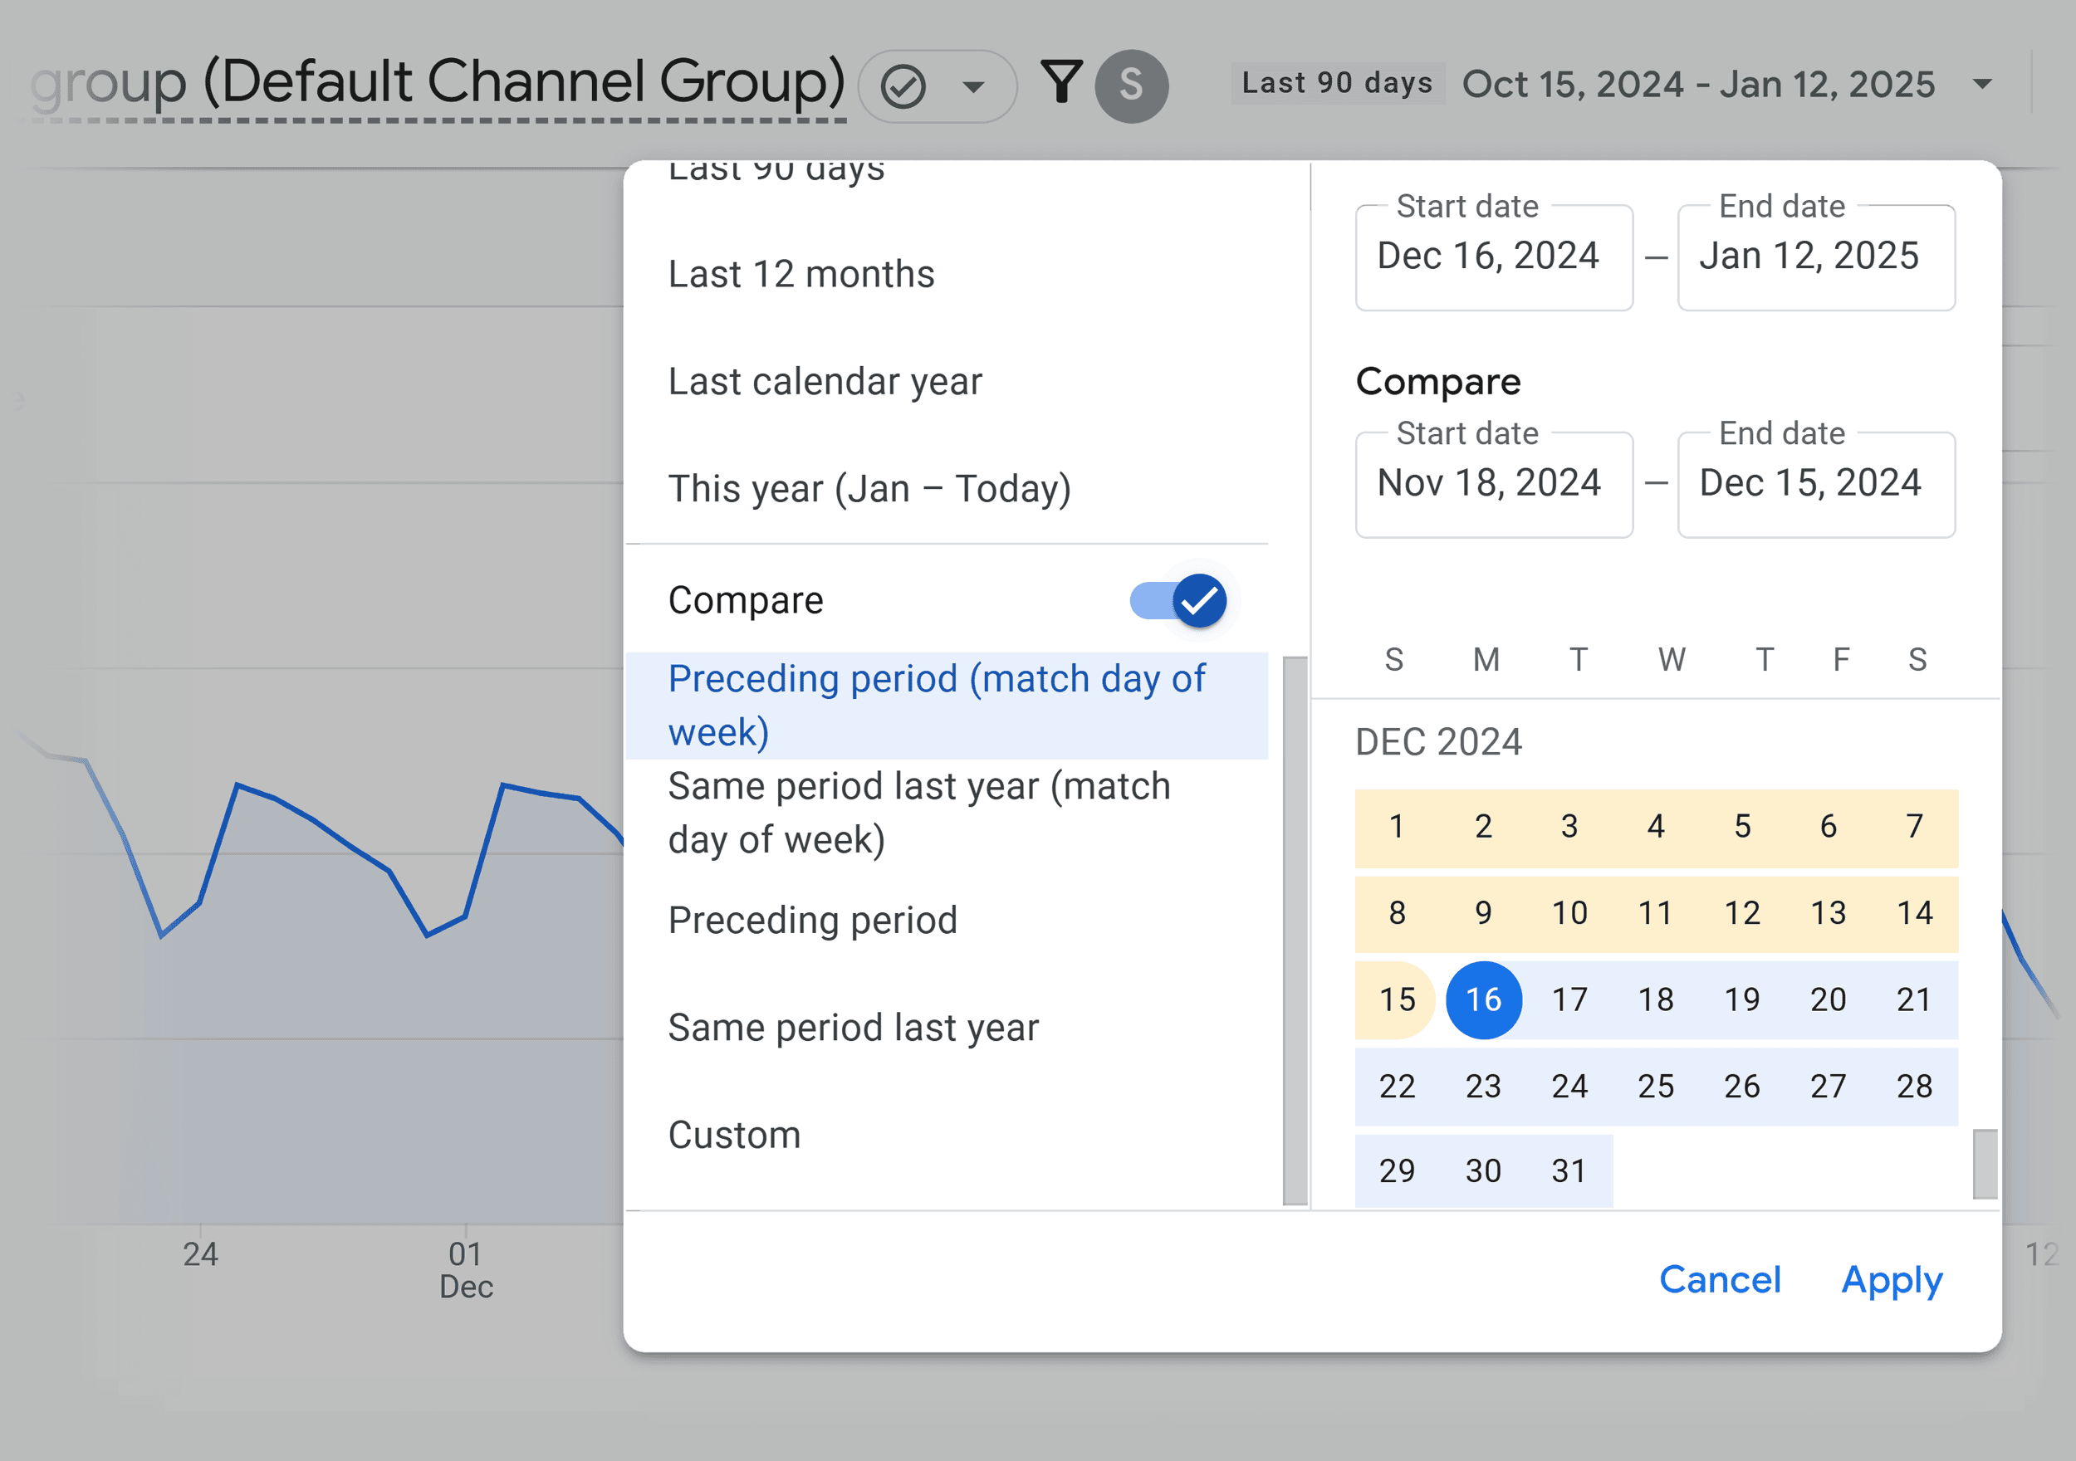The width and height of the screenshot is (2076, 1461).
Task: Click the Last 90 days label chip
Action: 1337,83
